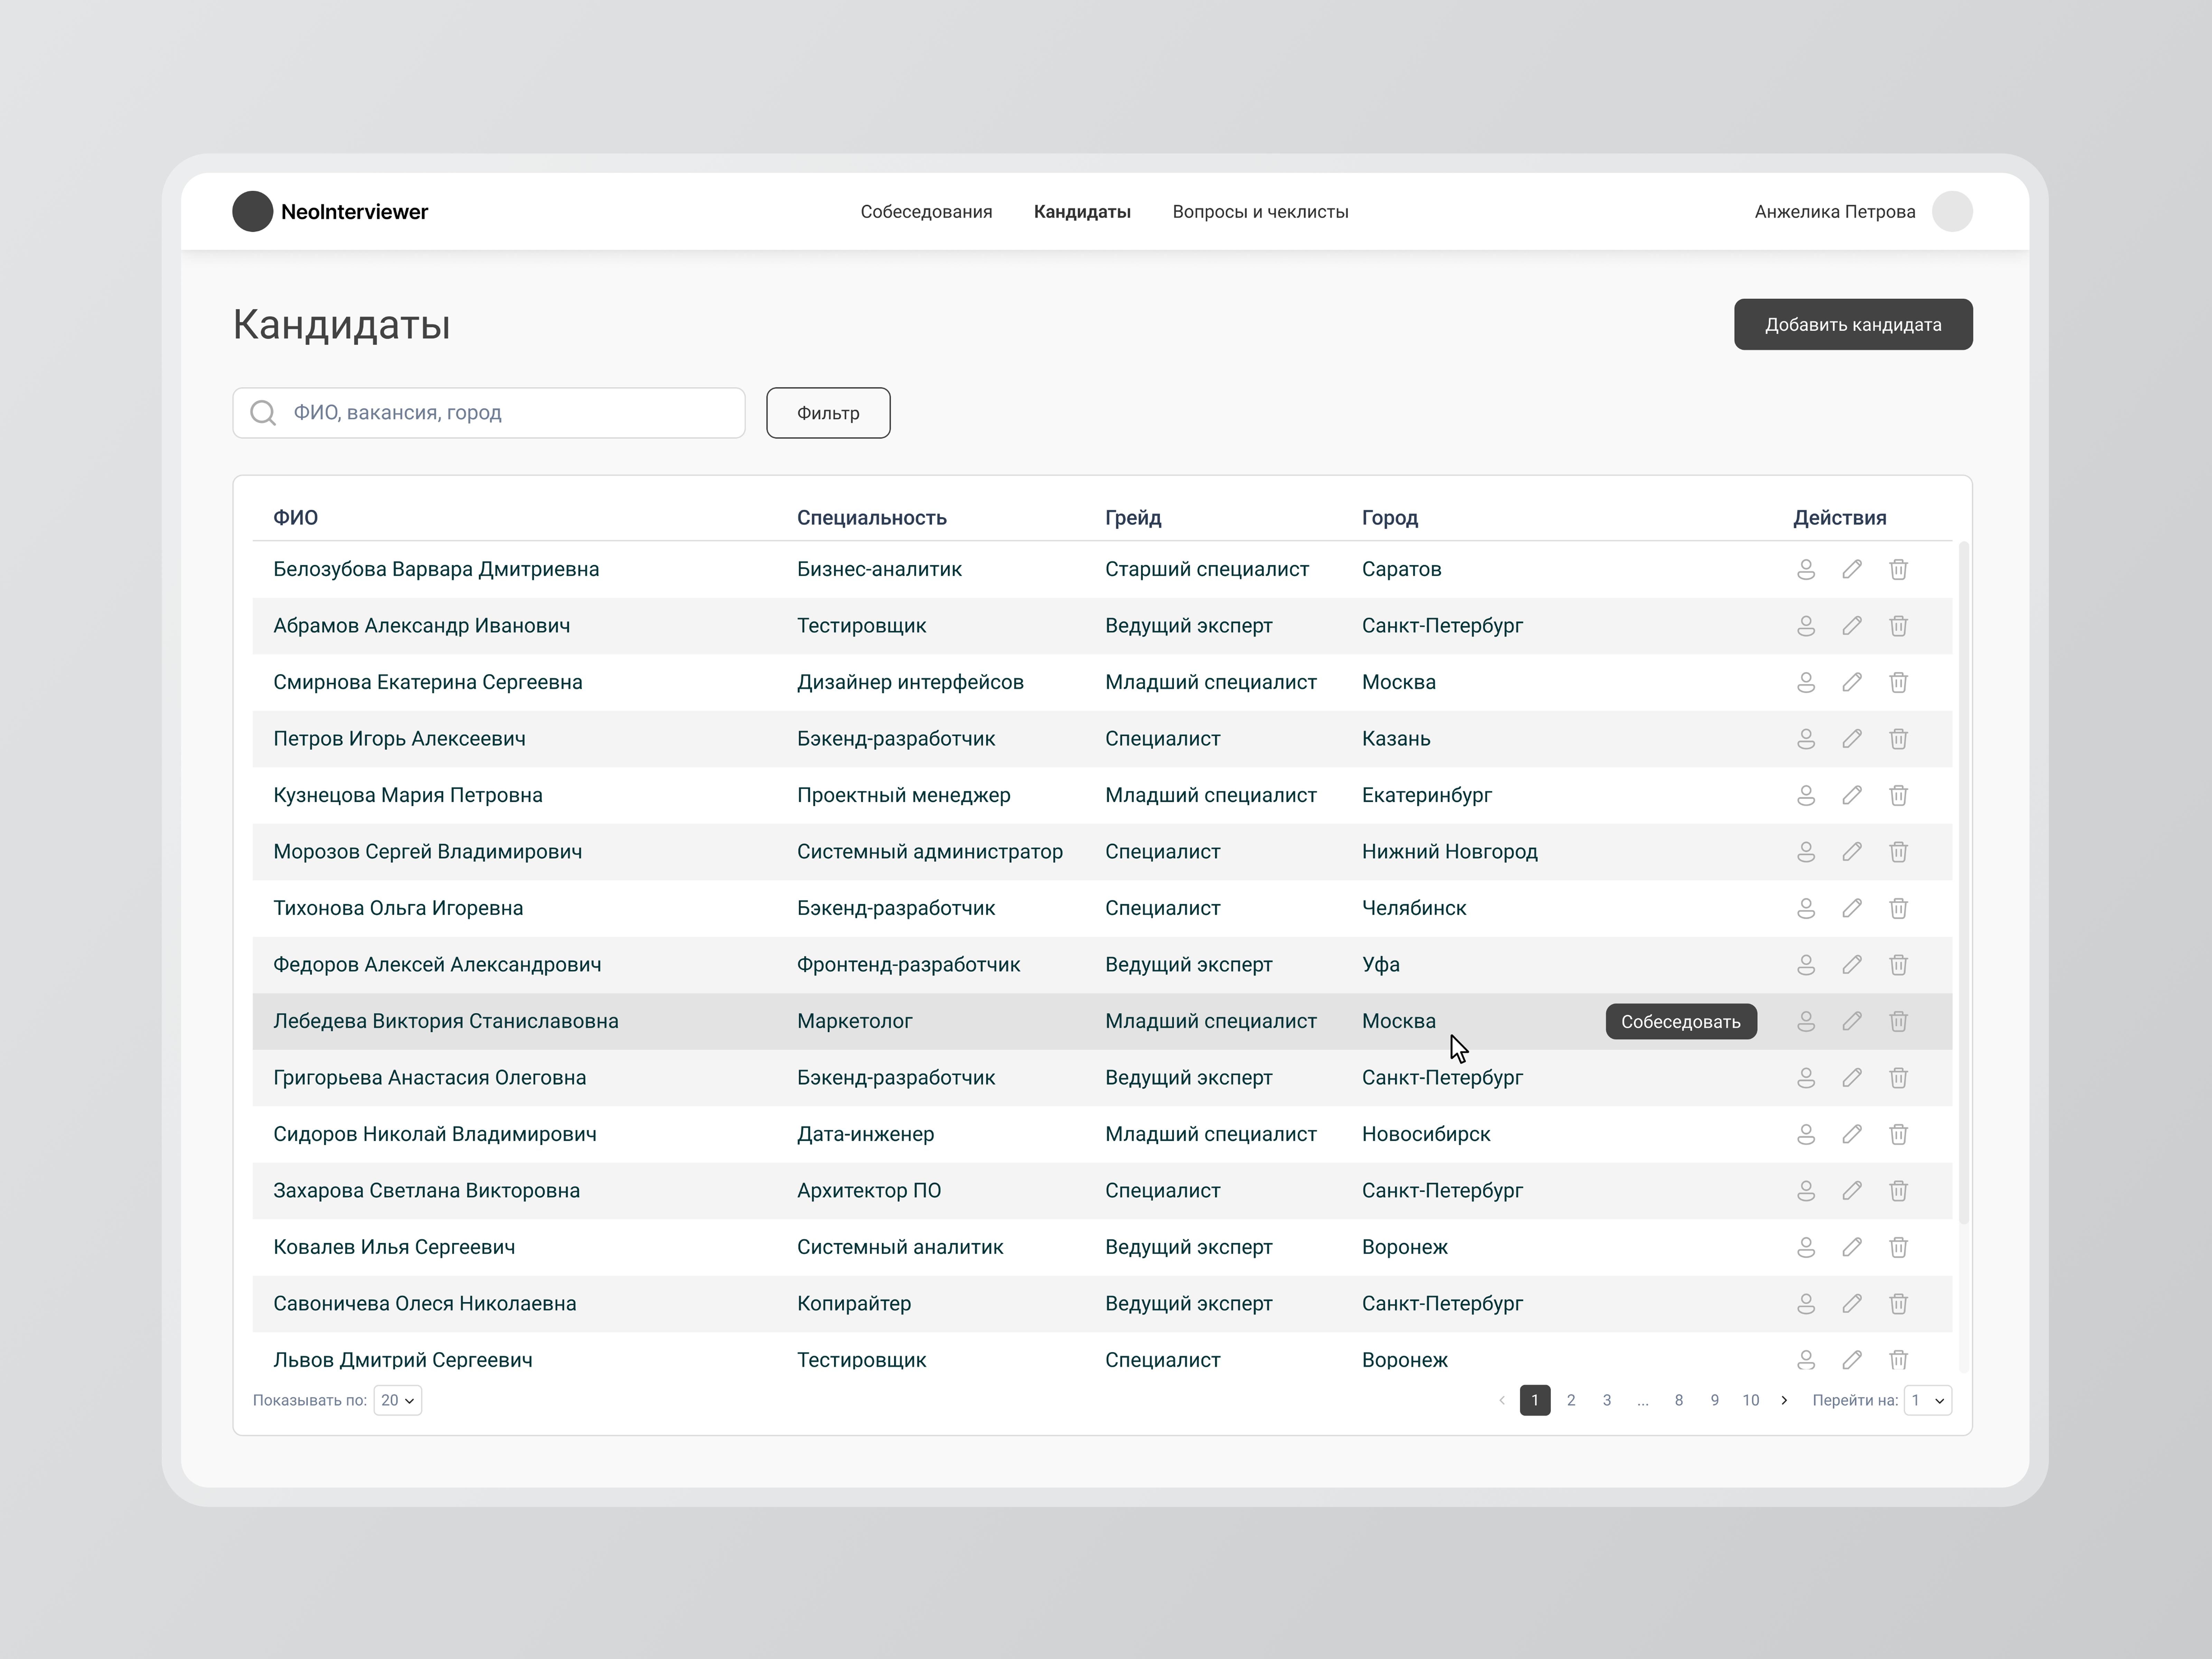Click the Копирайтер specialty cell
Viewport: 2212px width, 1659px height.
854,1304
